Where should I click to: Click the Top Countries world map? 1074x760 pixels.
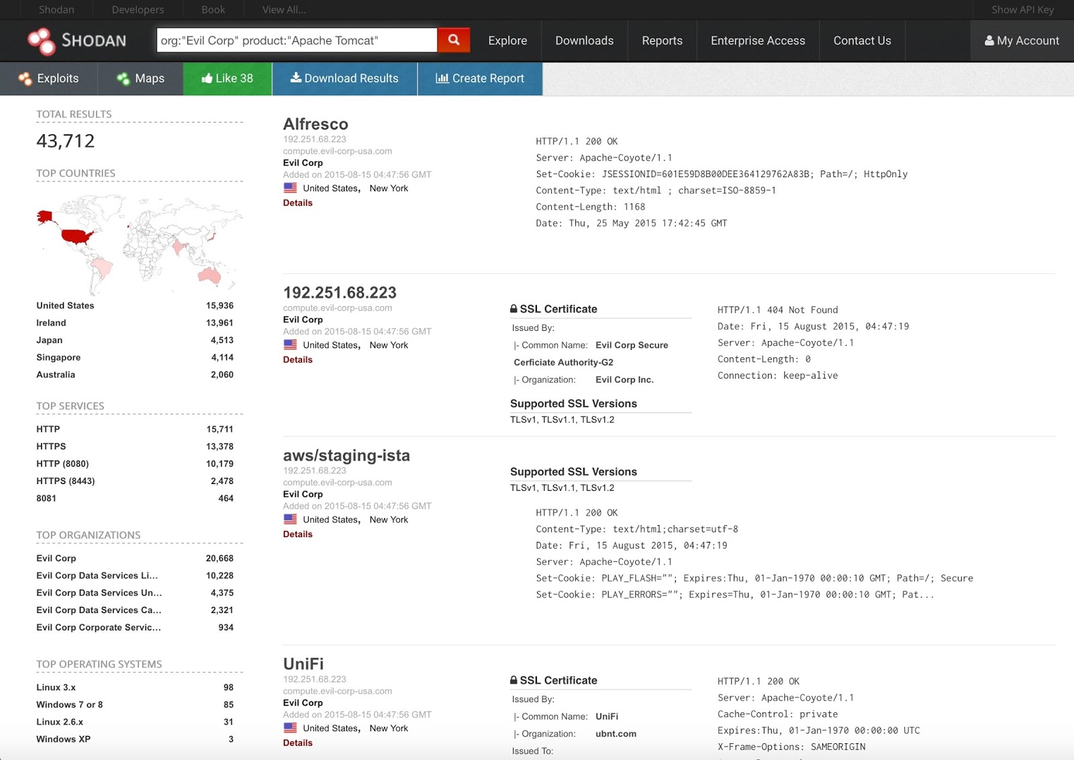tap(139, 244)
